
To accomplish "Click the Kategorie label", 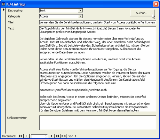I will 14,16.
